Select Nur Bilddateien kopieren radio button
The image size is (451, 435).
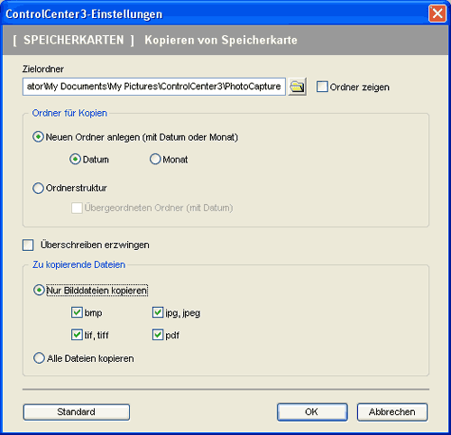click(x=39, y=291)
